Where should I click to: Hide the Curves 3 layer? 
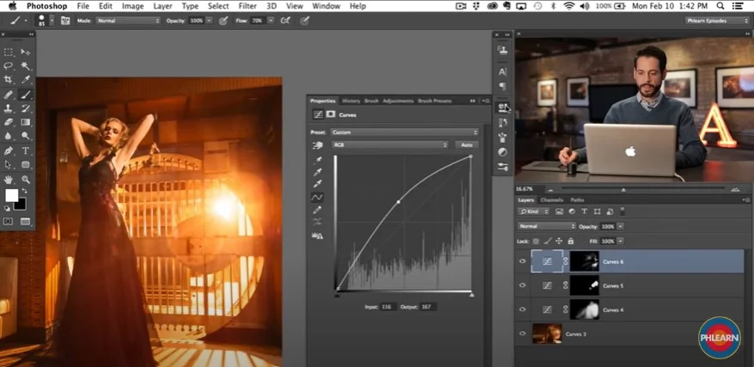(523, 333)
